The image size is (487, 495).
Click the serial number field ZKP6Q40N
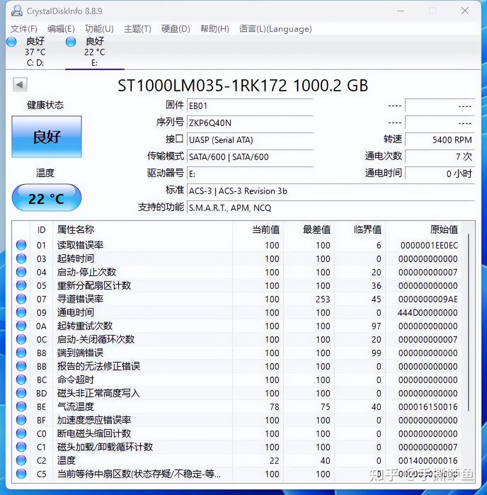[250, 123]
